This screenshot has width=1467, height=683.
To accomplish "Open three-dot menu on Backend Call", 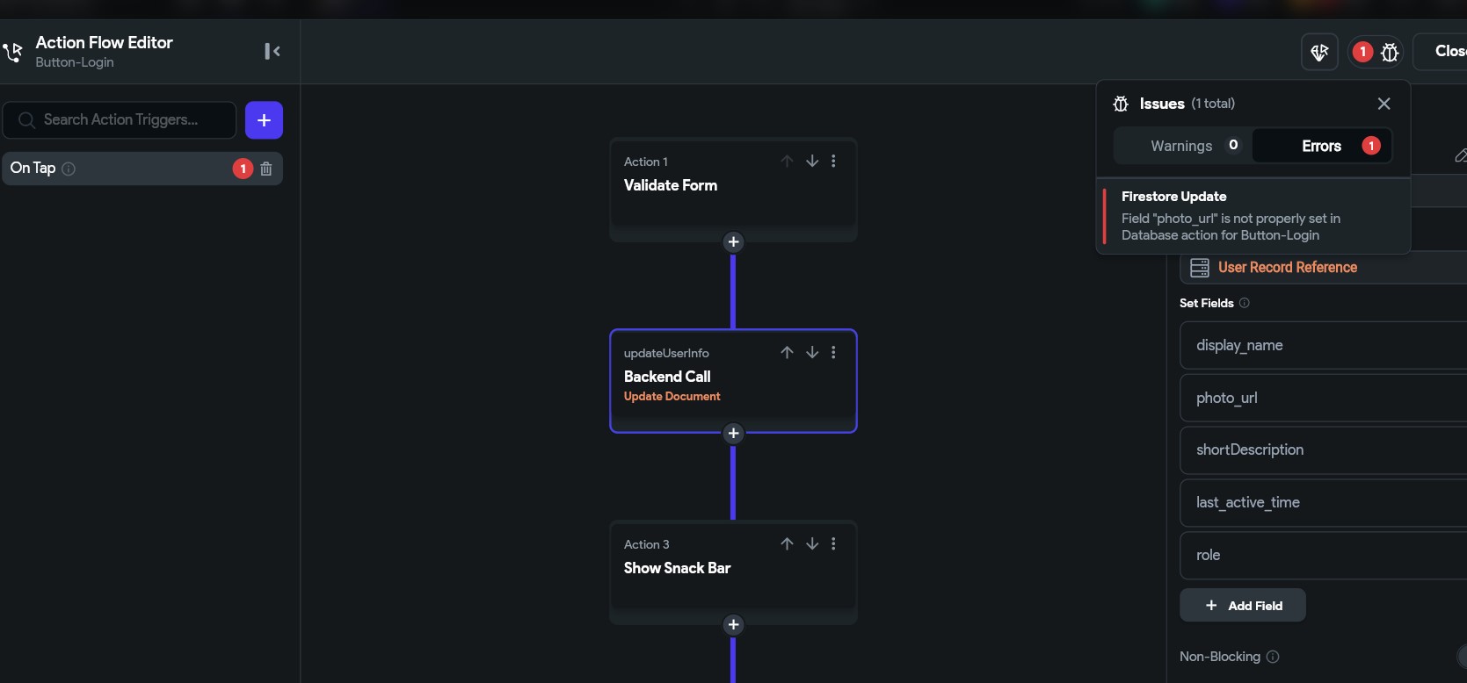I will pyautogui.click(x=833, y=353).
